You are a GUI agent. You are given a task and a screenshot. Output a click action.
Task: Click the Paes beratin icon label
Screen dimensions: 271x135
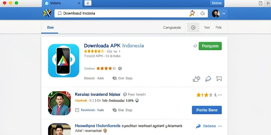click(x=134, y=94)
